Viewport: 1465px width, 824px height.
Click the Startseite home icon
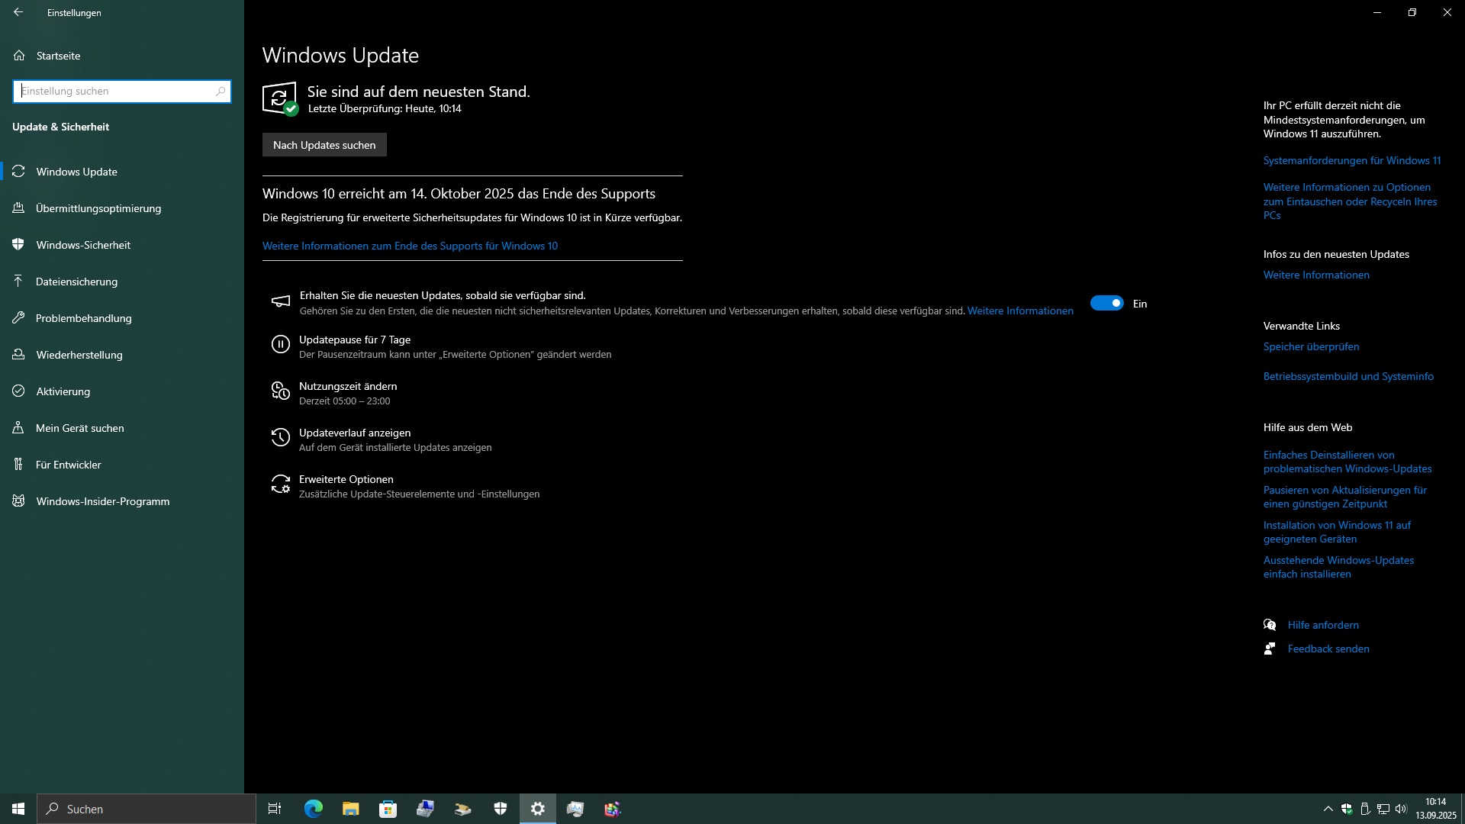[x=19, y=56]
